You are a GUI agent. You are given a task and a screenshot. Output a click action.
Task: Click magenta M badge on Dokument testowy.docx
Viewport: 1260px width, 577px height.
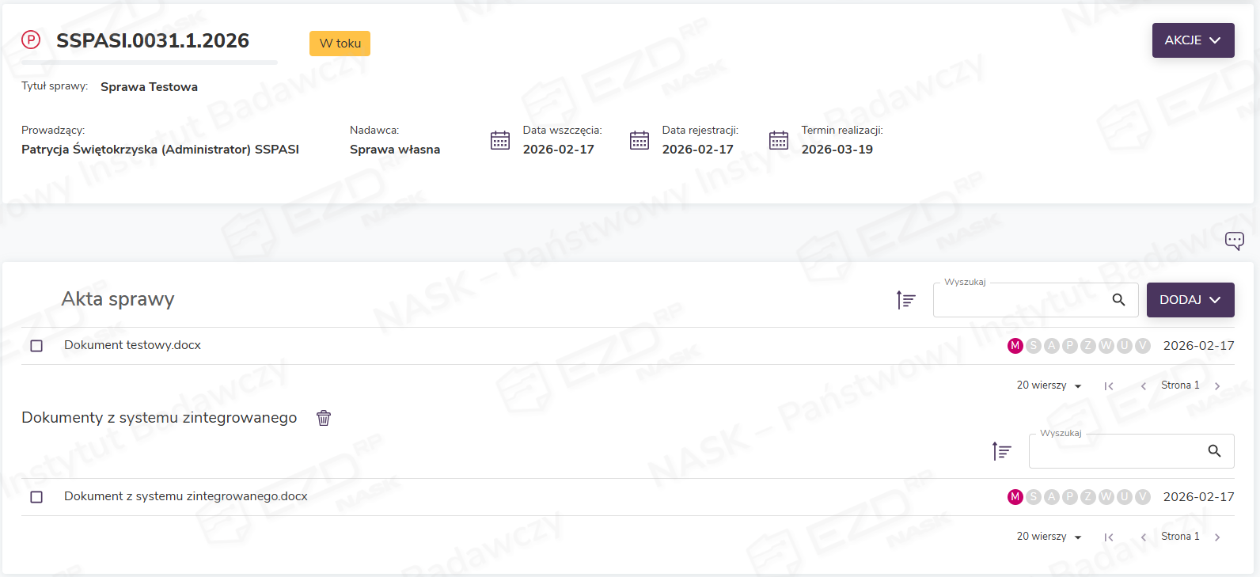[1015, 346]
